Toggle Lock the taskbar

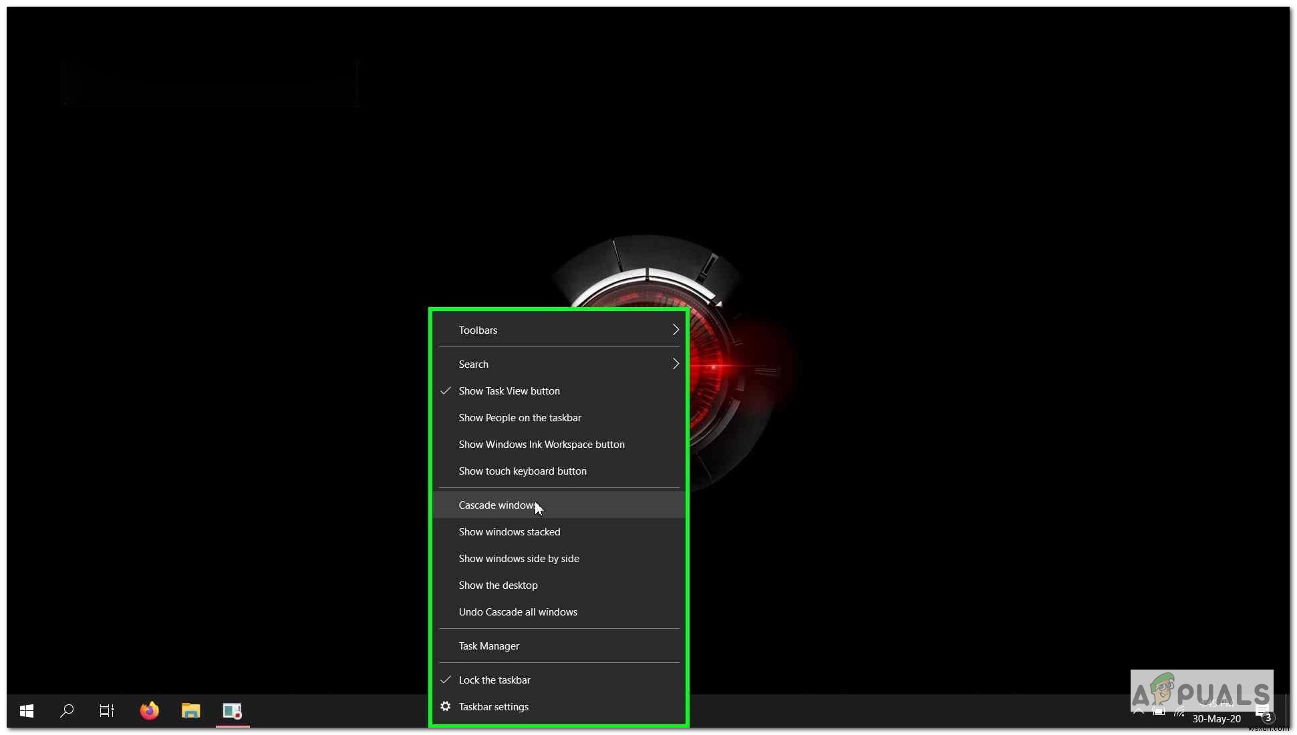pyautogui.click(x=494, y=679)
